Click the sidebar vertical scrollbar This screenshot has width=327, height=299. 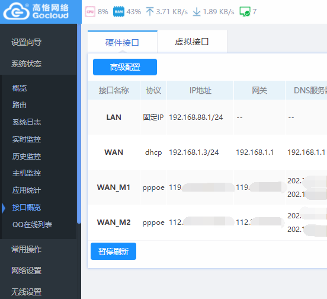[x=79, y=123]
